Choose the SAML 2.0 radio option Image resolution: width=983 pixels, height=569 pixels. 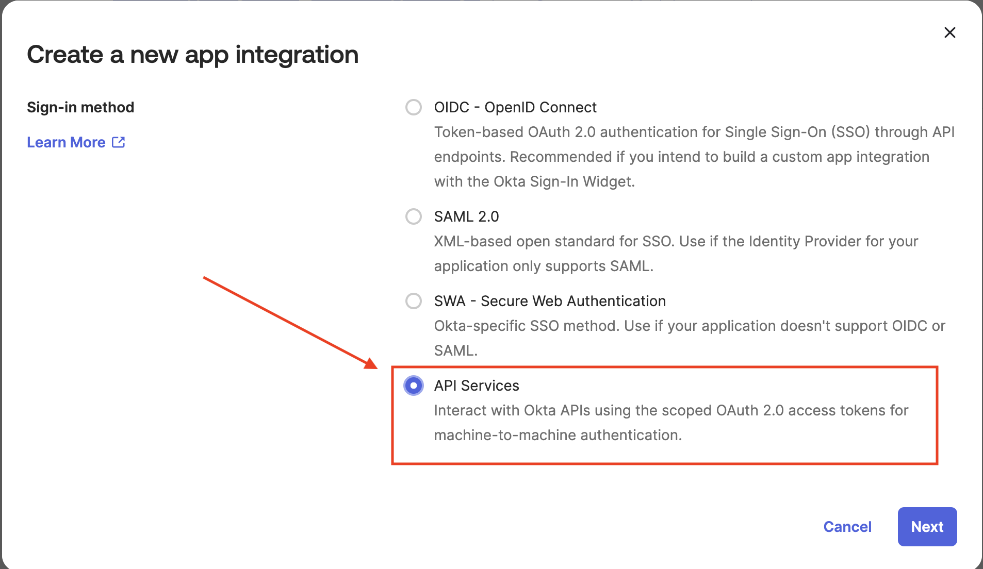(414, 216)
